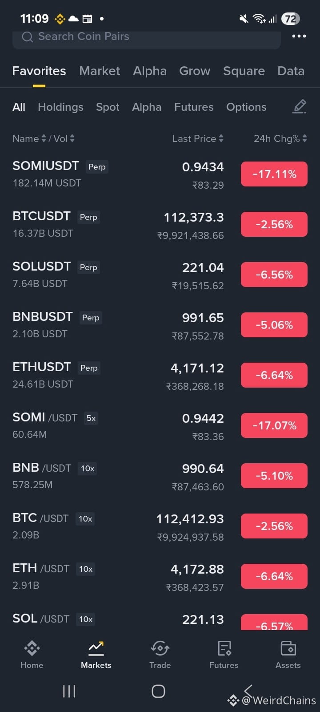
Task: Select the Futures filter tab
Action: [194, 107]
